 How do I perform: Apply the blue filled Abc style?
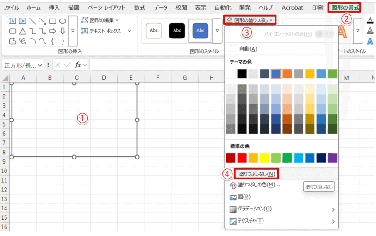[200, 31]
